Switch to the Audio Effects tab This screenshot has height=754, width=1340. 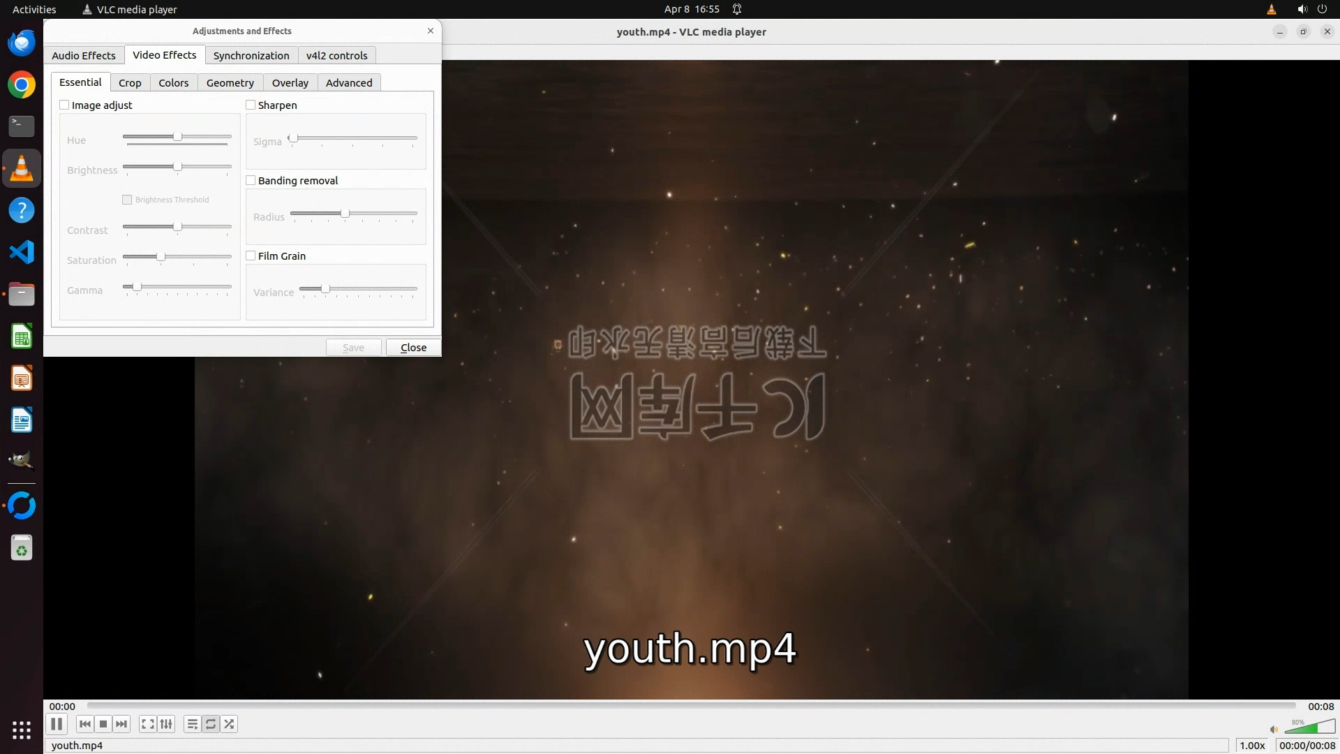pyautogui.click(x=84, y=55)
